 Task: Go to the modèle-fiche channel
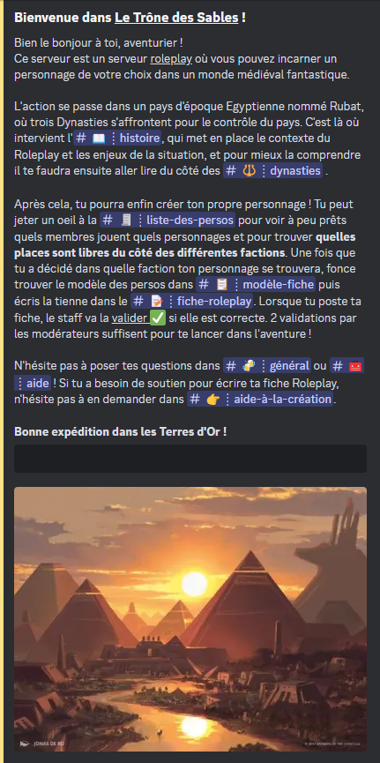pos(256,284)
